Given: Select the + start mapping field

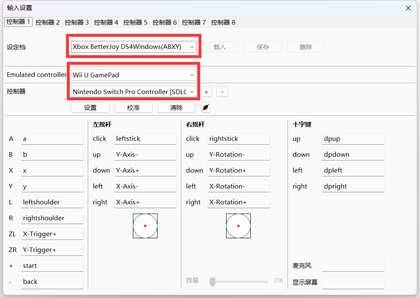Looking at the screenshot, I should [x=52, y=266].
